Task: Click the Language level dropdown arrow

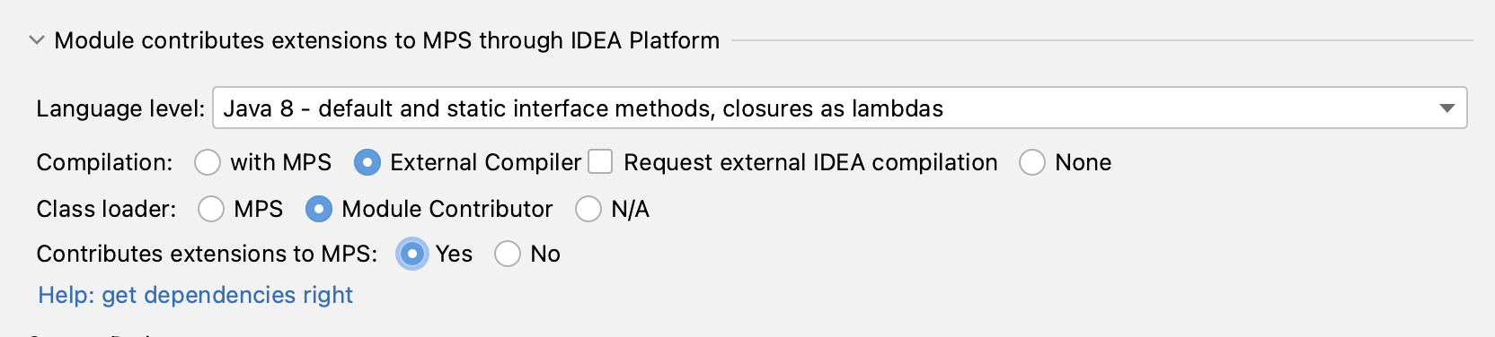Action: (1446, 108)
